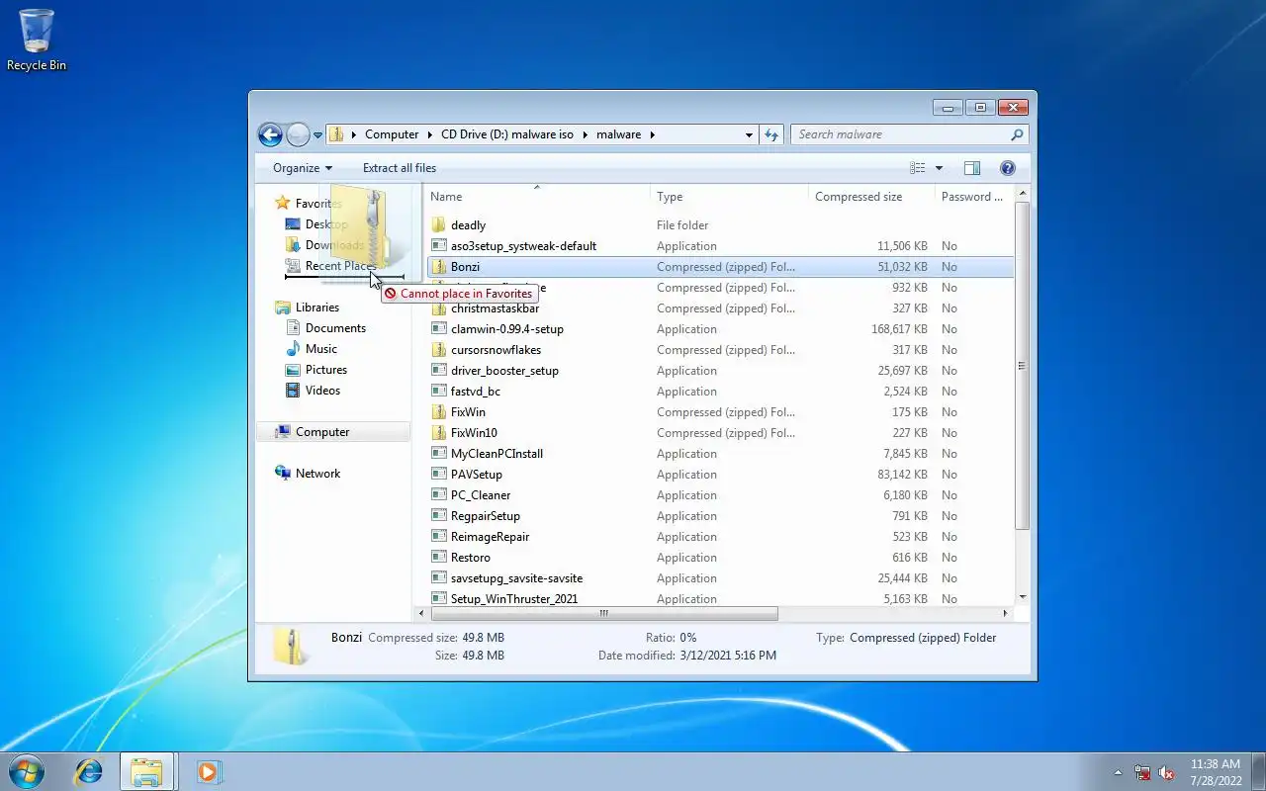Select clamwin-0.99.4-setup application icon
Viewport: 1266px width, 791px height.
pyautogui.click(x=440, y=329)
